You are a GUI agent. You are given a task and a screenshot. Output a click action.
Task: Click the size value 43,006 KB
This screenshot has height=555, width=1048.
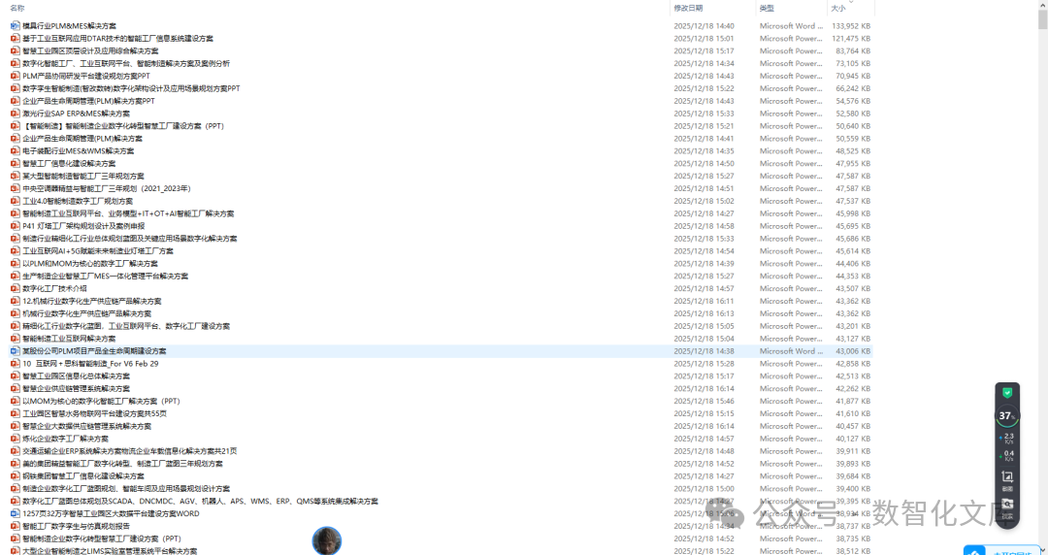(x=853, y=351)
